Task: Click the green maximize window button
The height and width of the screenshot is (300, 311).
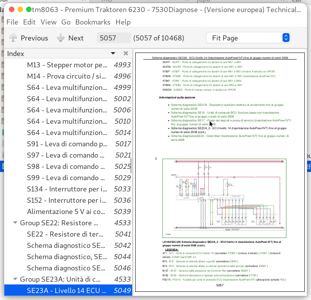Action: click(x=29, y=9)
